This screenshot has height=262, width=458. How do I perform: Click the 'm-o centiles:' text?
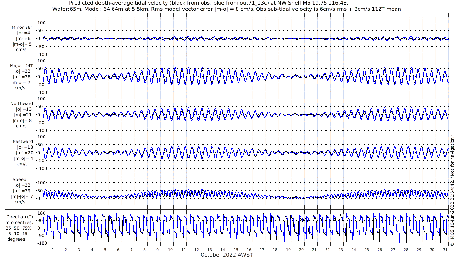(19, 223)
